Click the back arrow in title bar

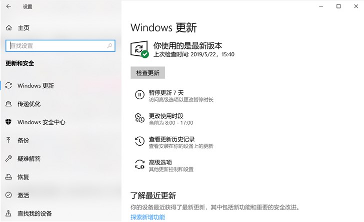pyautogui.click(x=8, y=6)
